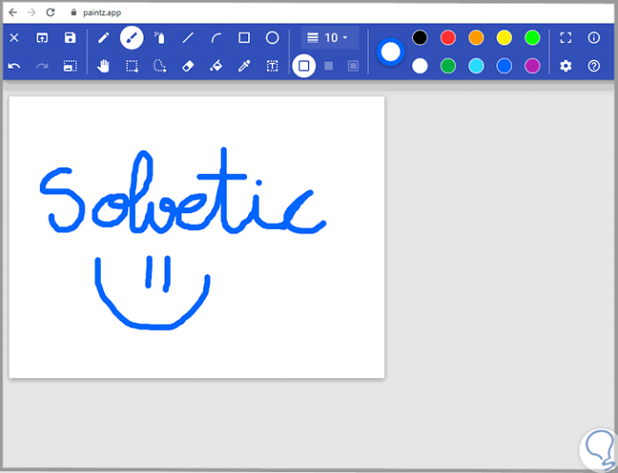Click the clear canvas X icon

(14, 38)
